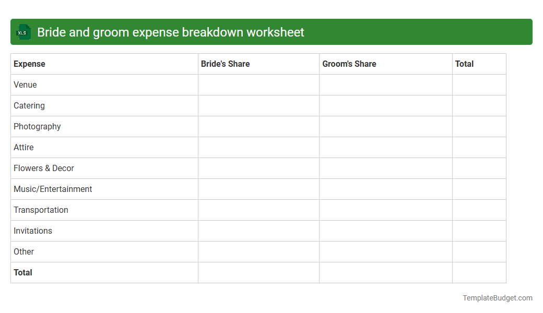This screenshot has height=313, width=543.
Task: Select the Photography expense row
Action: 37,126
